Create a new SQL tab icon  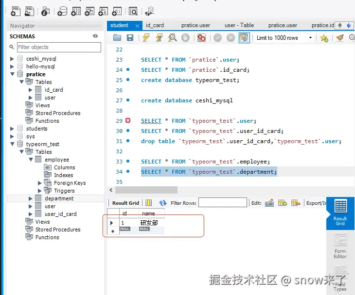pyautogui.click(x=16, y=11)
